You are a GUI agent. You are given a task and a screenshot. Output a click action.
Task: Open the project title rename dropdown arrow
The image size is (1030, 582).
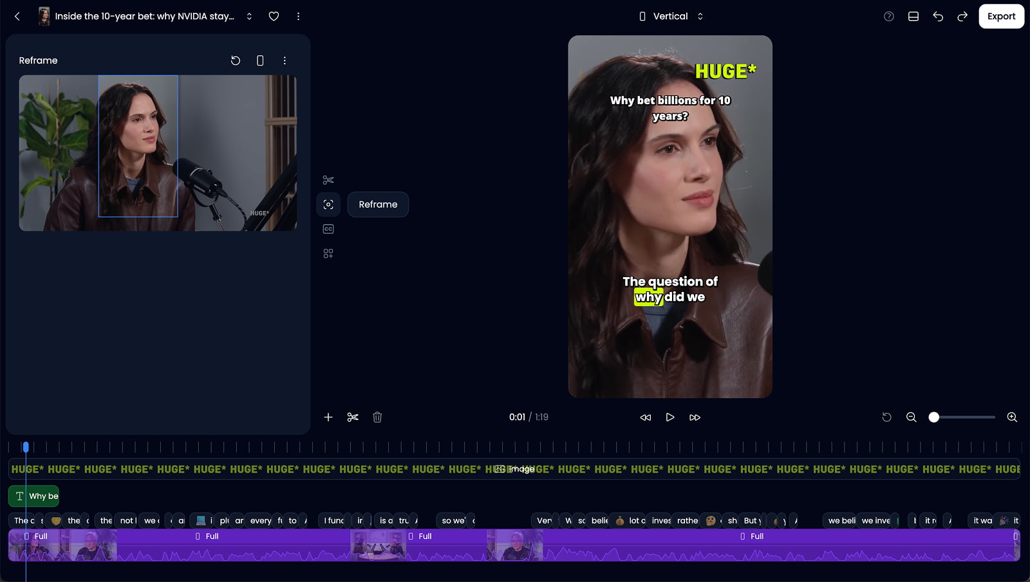click(x=249, y=16)
